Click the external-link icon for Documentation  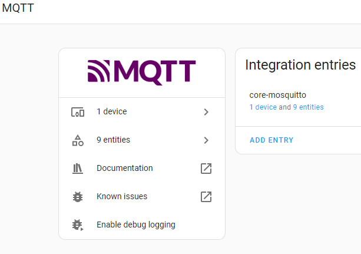click(206, 169)
